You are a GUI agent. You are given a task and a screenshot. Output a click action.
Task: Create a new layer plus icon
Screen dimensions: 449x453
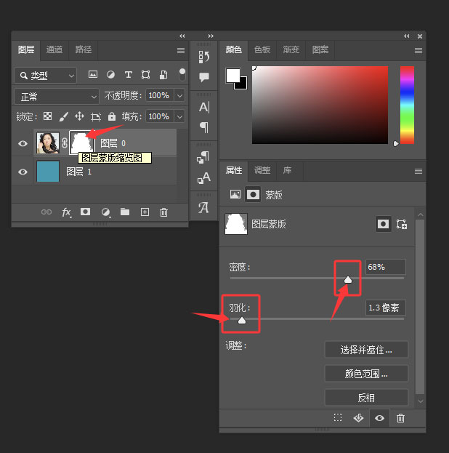coord(145,212)
